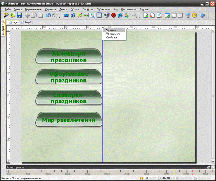Insert a Label text object icon
Screen dimensions: 216x181
point(73,15)
